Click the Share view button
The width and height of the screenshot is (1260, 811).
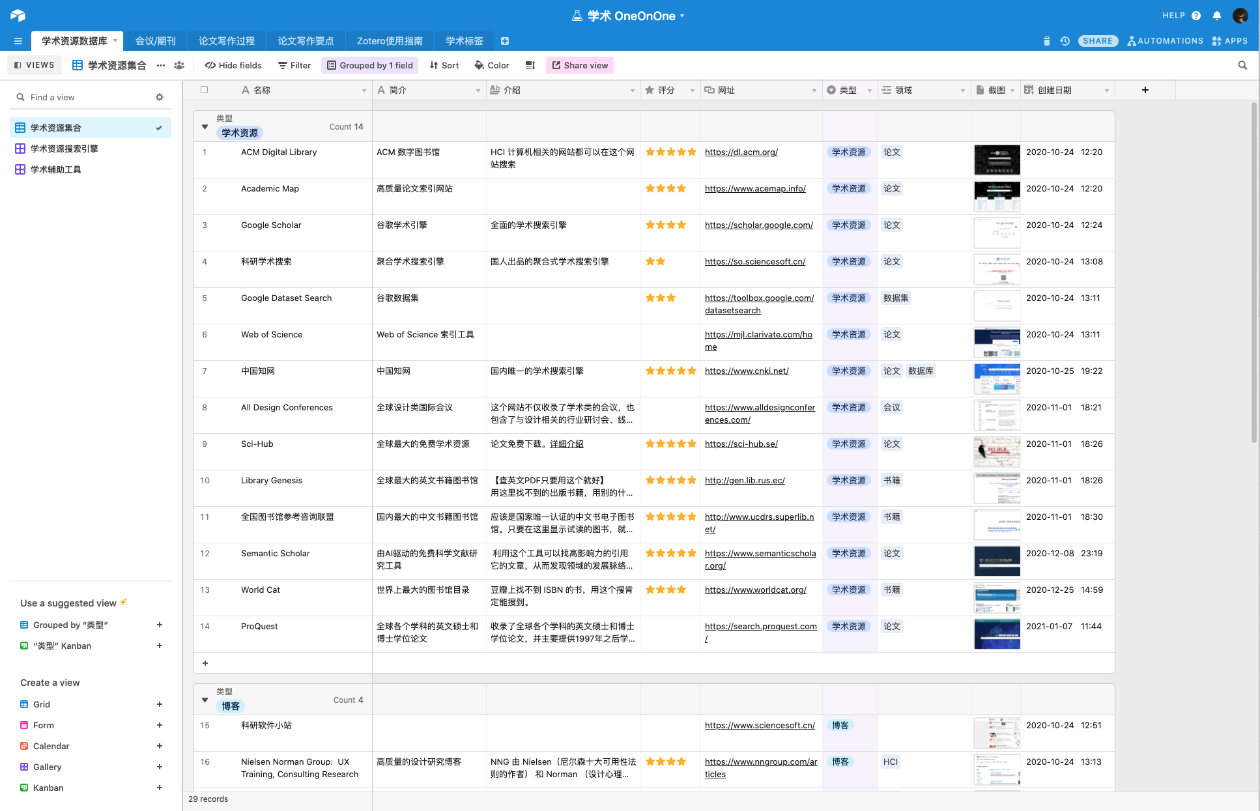[x=580, y=65]
